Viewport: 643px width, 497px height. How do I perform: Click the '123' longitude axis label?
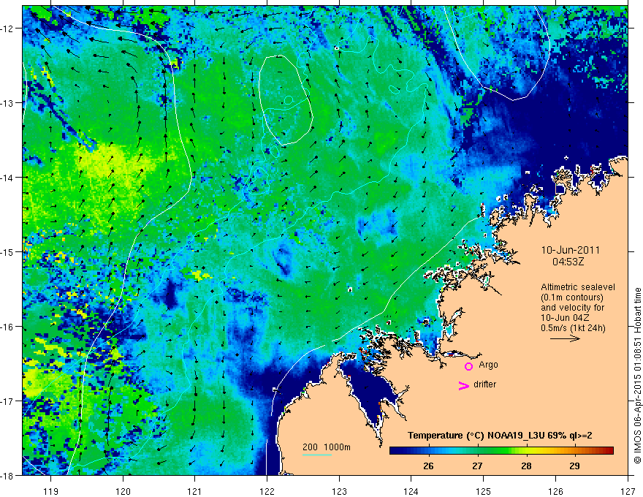point(339,491)
